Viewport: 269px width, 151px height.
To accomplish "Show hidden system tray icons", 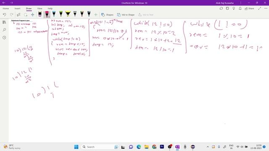I will 208,147.
